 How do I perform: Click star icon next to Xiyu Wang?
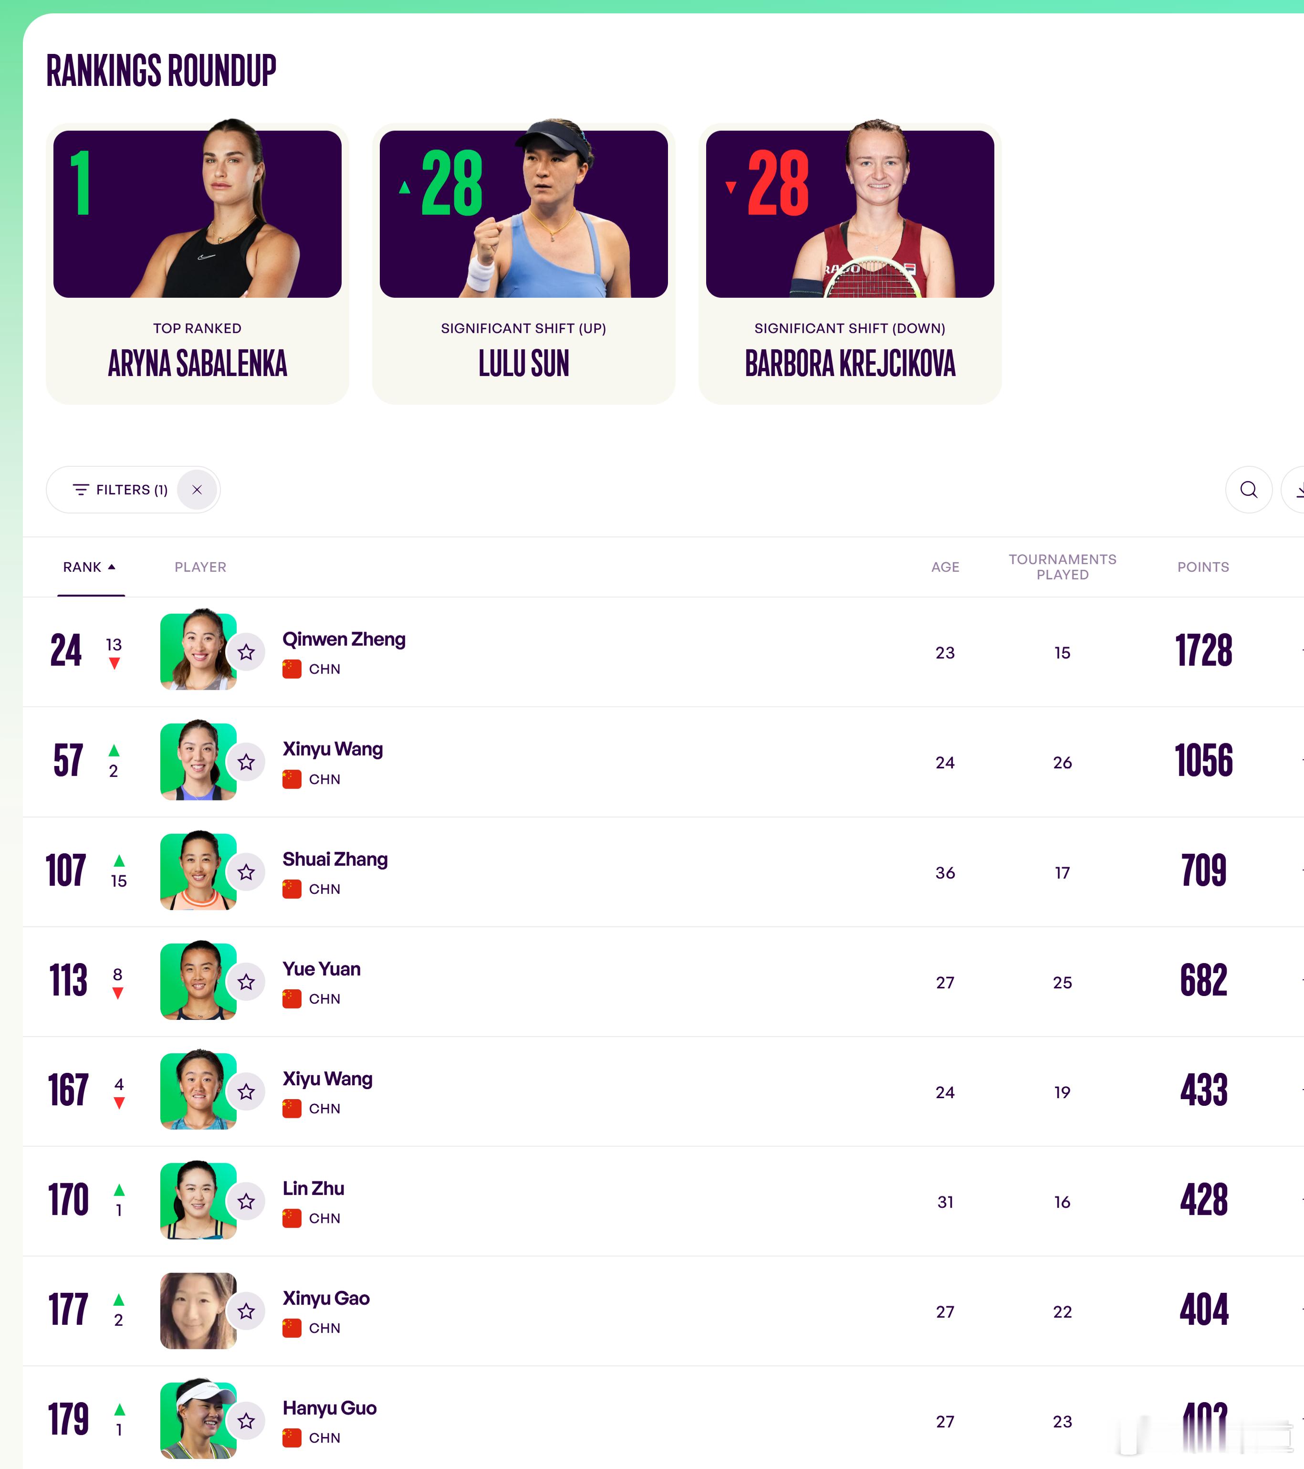point(246,1091)
